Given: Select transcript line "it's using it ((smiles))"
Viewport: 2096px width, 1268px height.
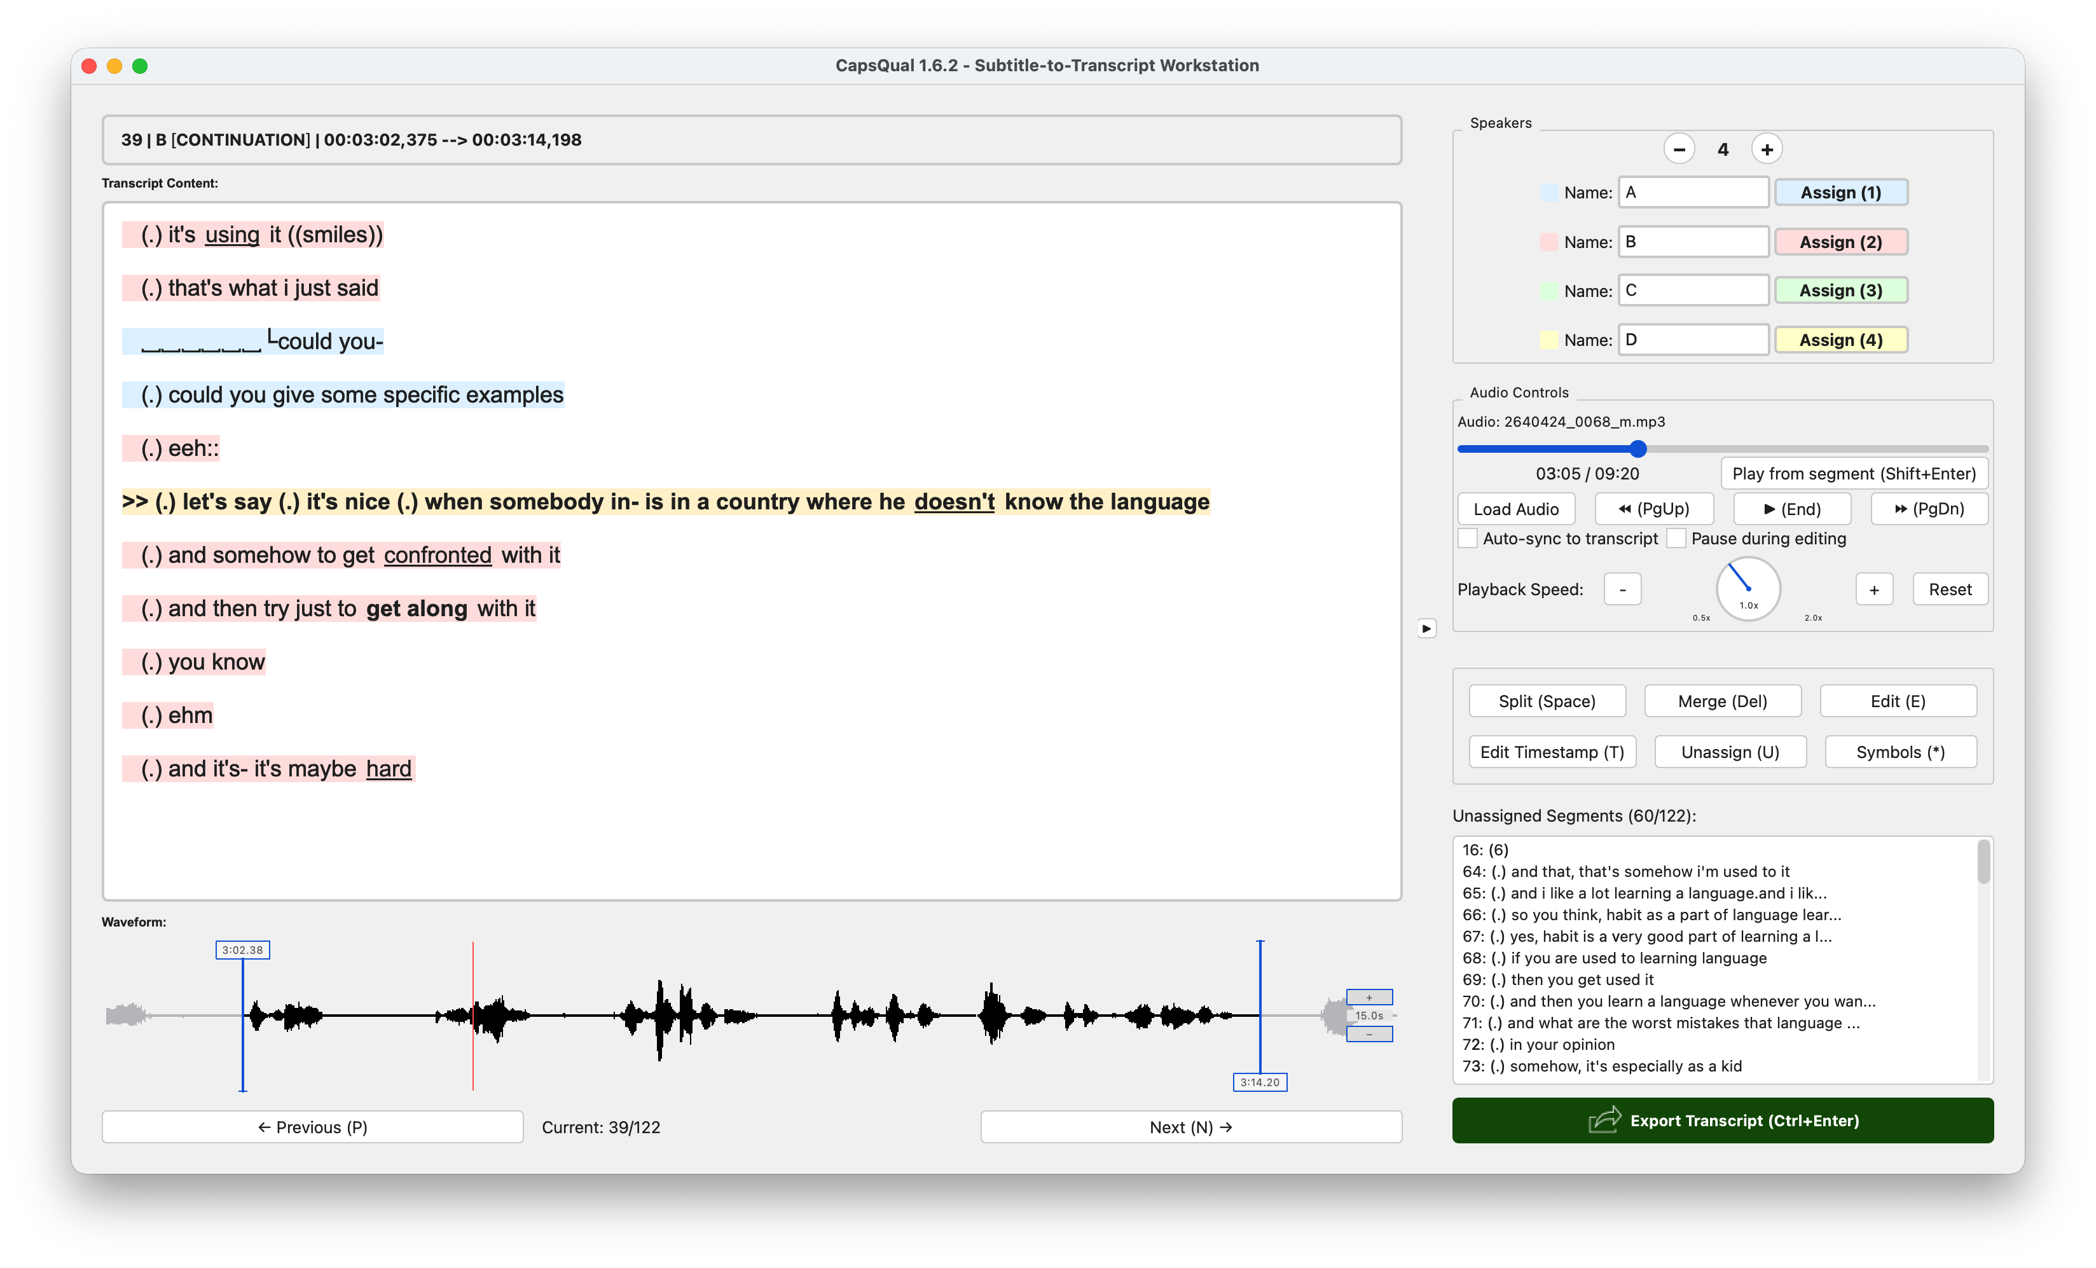Looking at the screenshot, I should coord(252,235).
